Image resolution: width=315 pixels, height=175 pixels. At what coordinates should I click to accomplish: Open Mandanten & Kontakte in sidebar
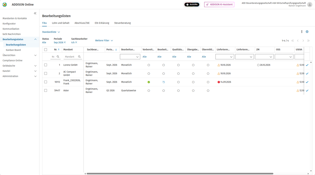click(15, 19)
